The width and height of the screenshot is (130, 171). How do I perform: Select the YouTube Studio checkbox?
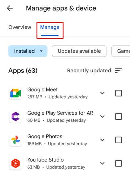[x=118, y=163]
